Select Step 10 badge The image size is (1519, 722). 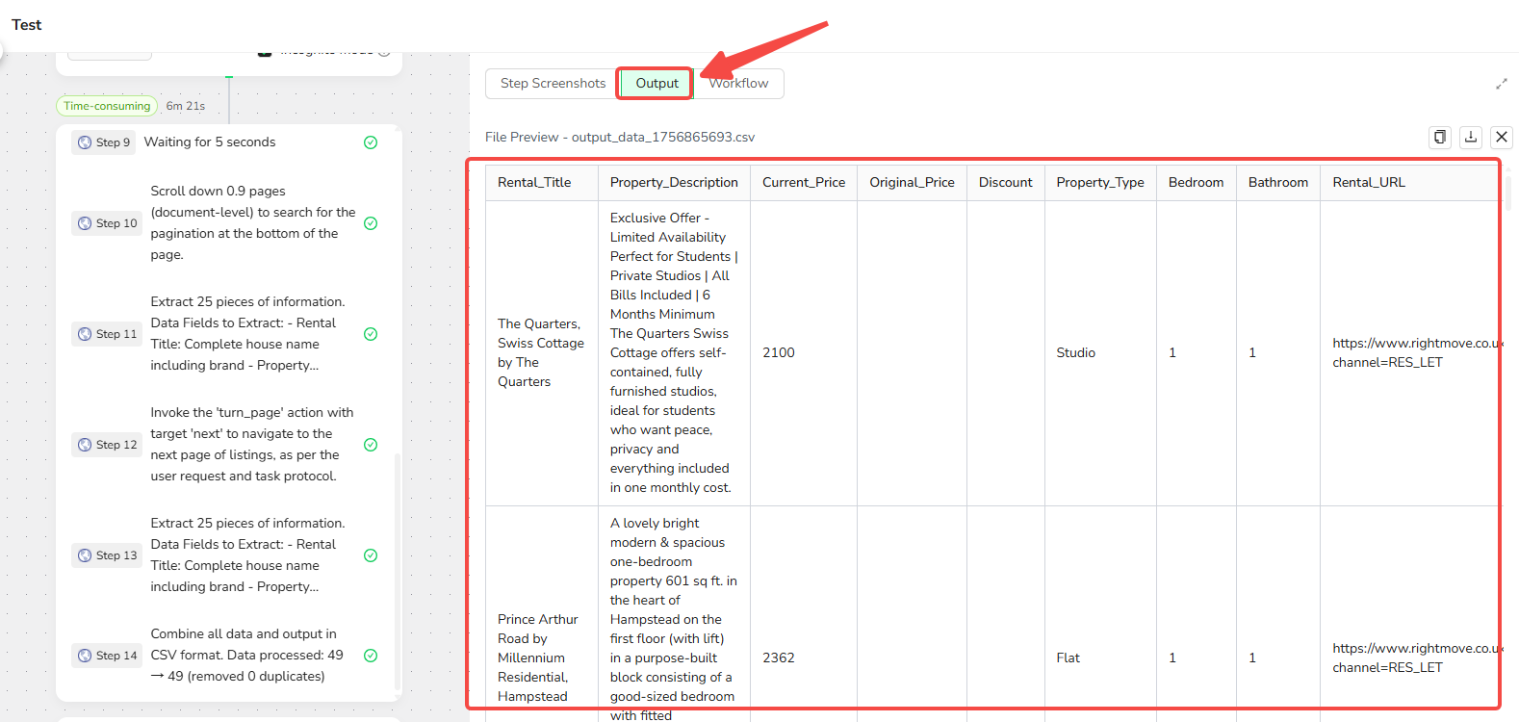pos(107,223)
